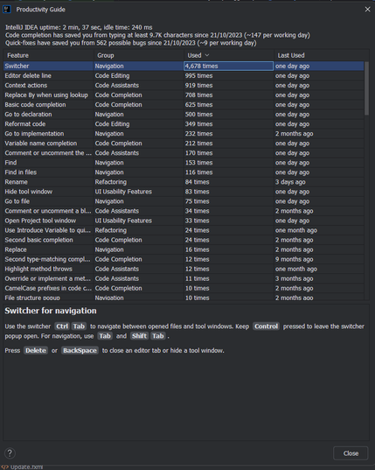Click the 919 times cell

(x=228, y=86)
